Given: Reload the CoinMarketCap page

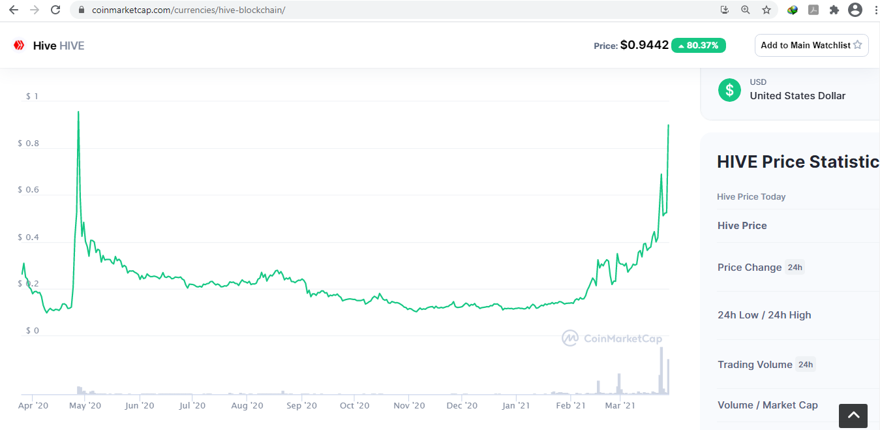Looking at the screenshot, I should pyautogui.click(x=55, y=10).
